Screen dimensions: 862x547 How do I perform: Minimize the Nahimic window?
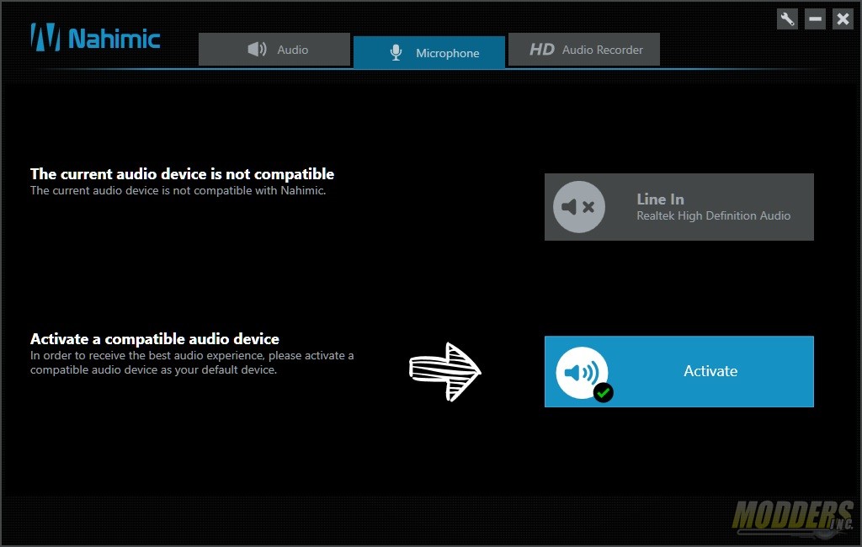tap(815, 19)
